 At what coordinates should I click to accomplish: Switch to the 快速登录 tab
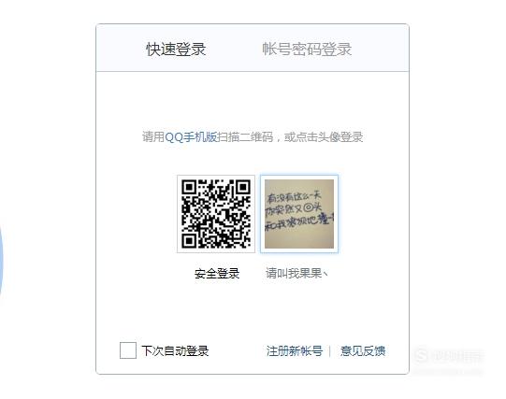[x=176, y=50]
